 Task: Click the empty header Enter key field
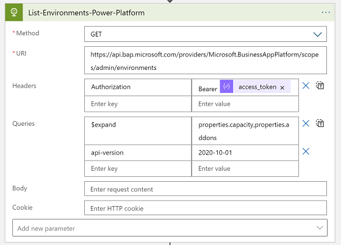click(138, 104)
